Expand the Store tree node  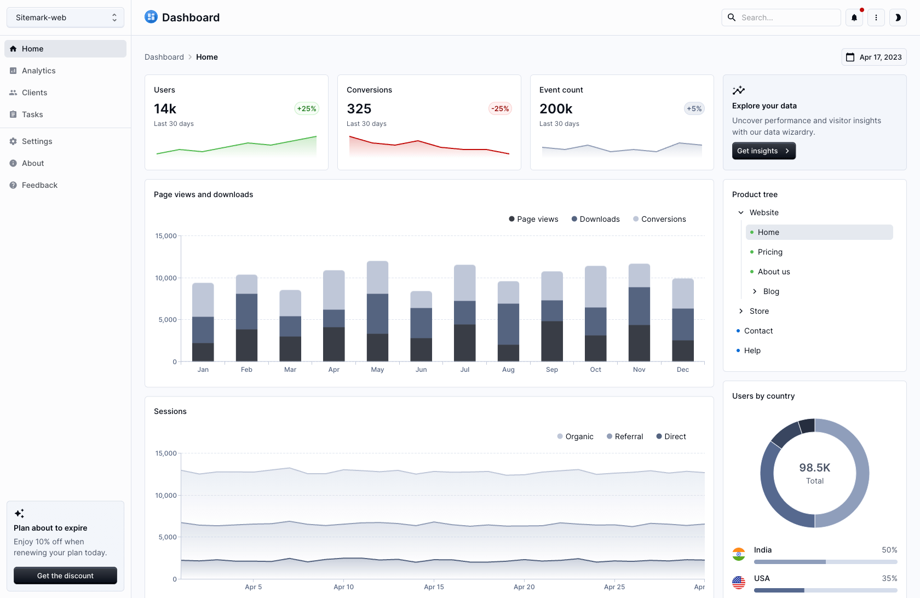pyautogui.click(x=741, y=311)
